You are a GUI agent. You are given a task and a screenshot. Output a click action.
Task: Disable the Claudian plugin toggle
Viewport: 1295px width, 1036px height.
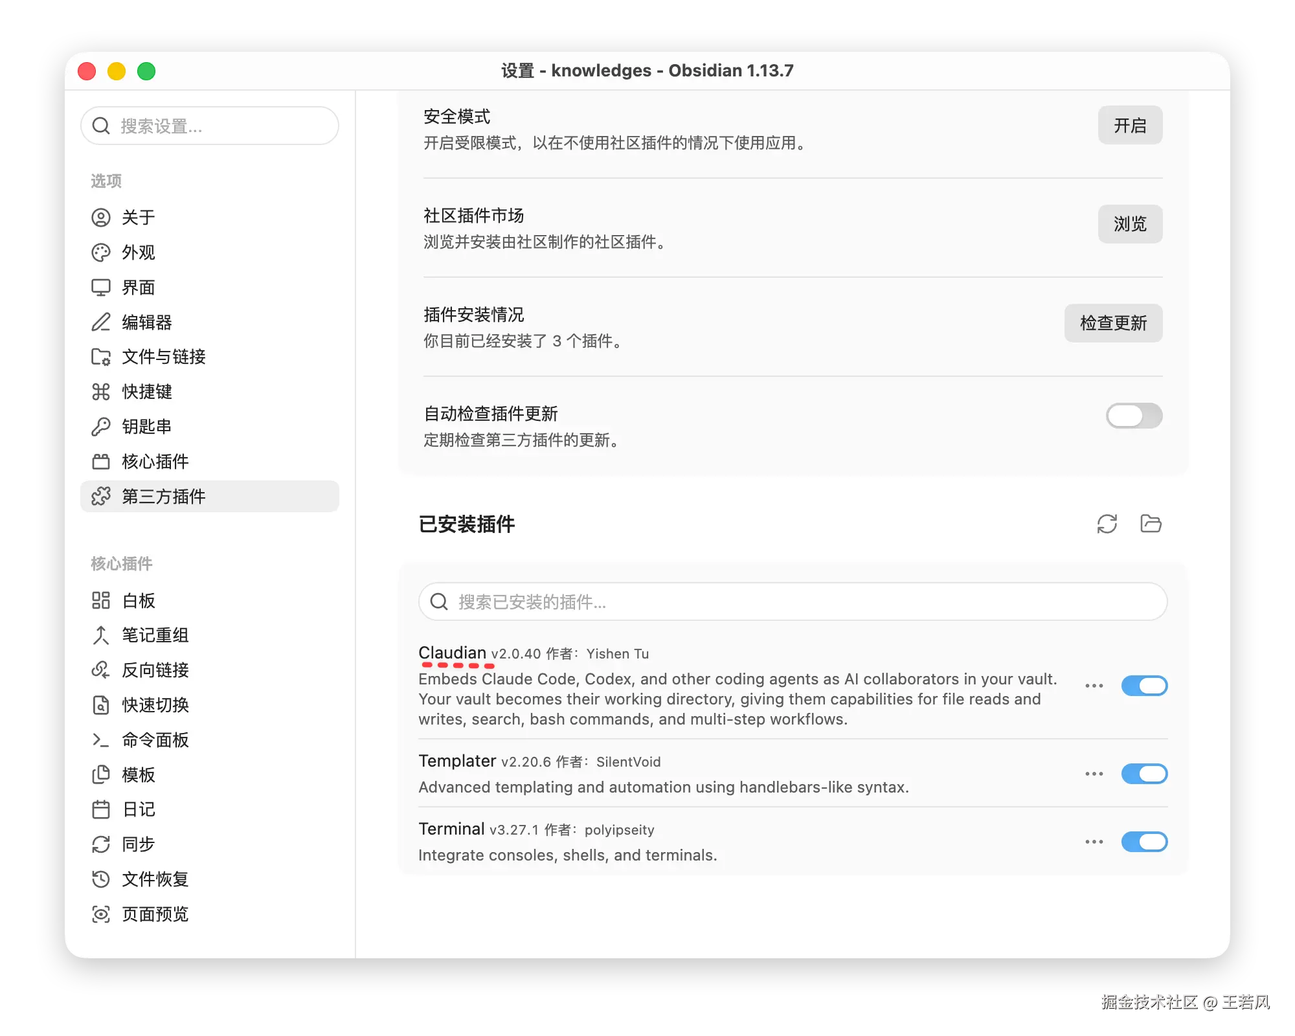1145,686
